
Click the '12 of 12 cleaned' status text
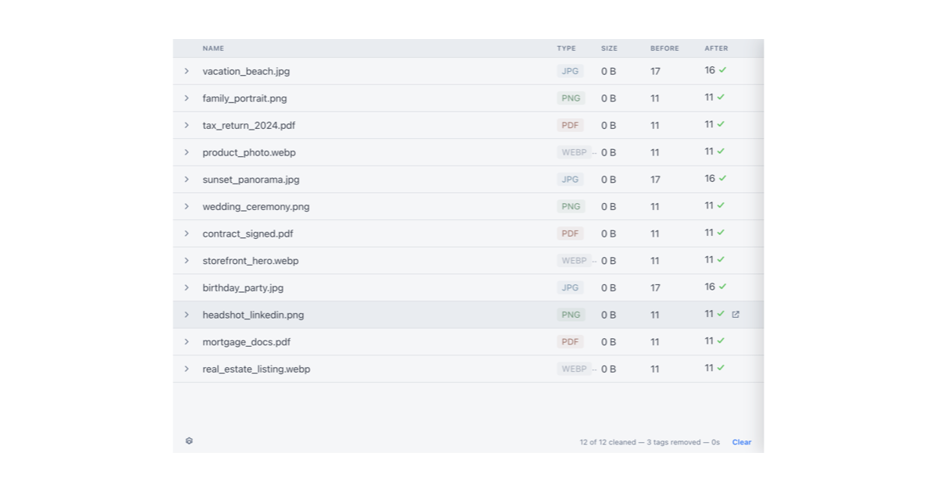[607, 442]
